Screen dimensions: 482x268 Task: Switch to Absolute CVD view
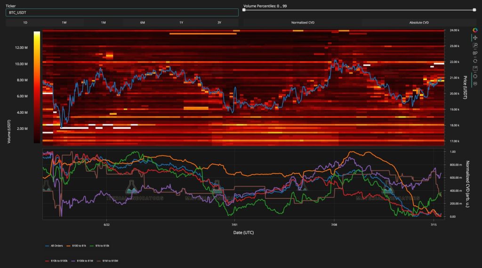point(418,23)
